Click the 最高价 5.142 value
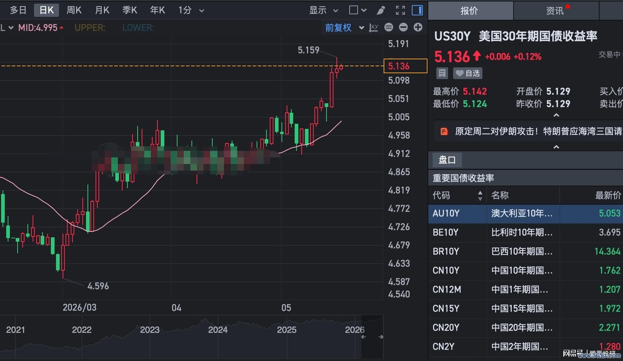The image size is (623, 361). (x=475, y=92)
